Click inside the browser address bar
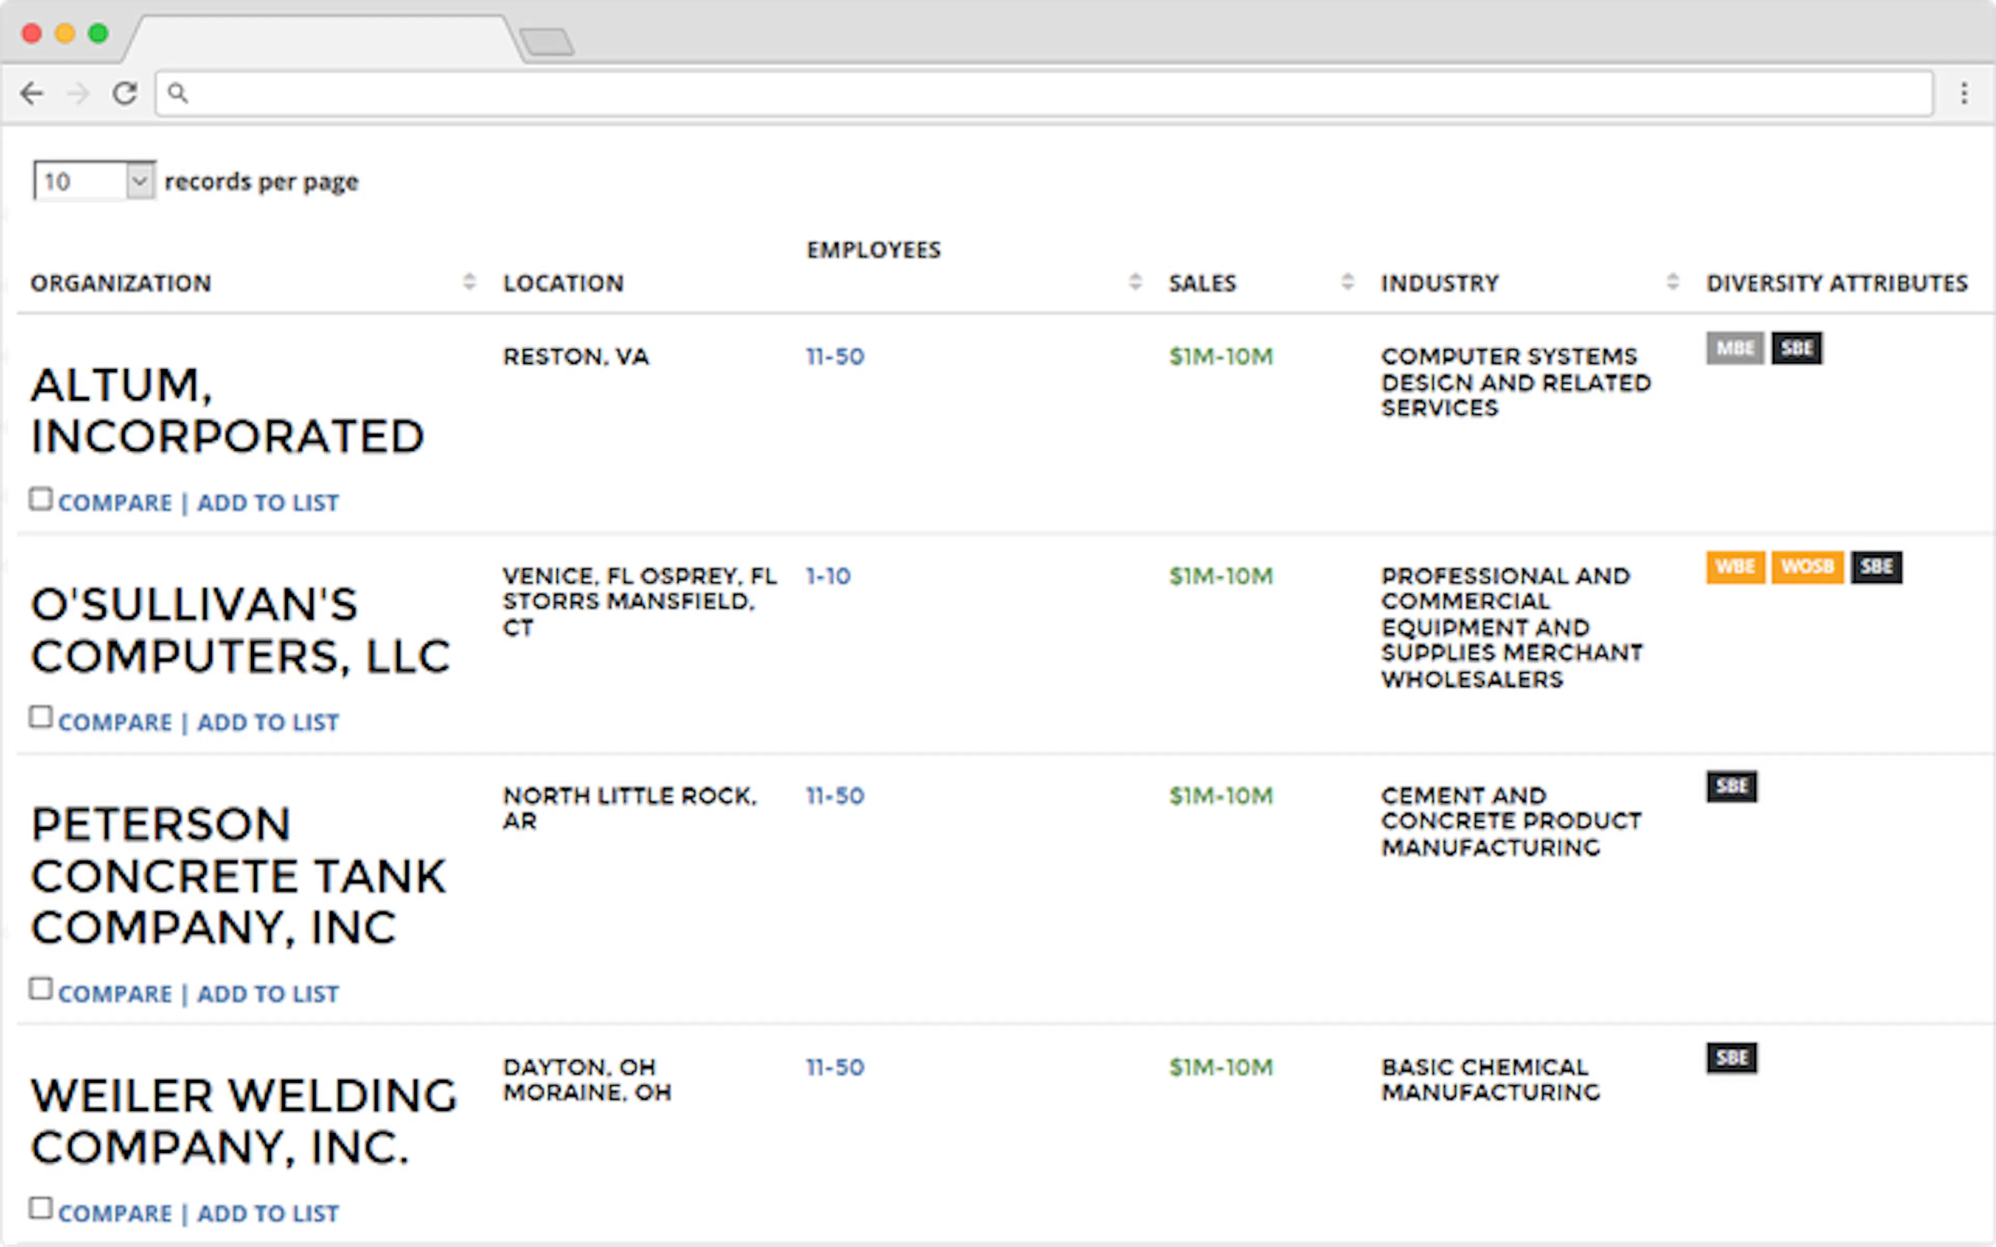Screen dimensions: 1996x1247 tap(989, 93)
